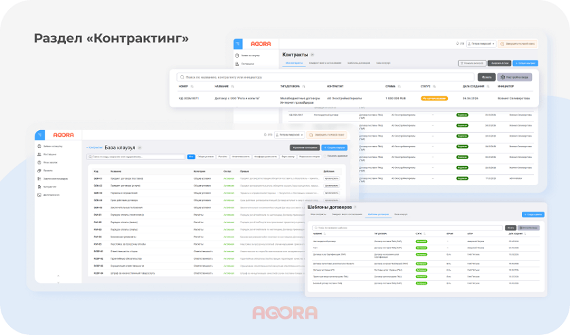The height and width of the screenshot is (335, 570).
Task: Click Показать фильтр button in Контракты window
Action: pos(472,63)
